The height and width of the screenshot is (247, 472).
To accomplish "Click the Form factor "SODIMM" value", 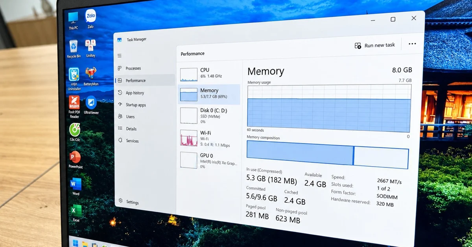I will click(387, 196).
